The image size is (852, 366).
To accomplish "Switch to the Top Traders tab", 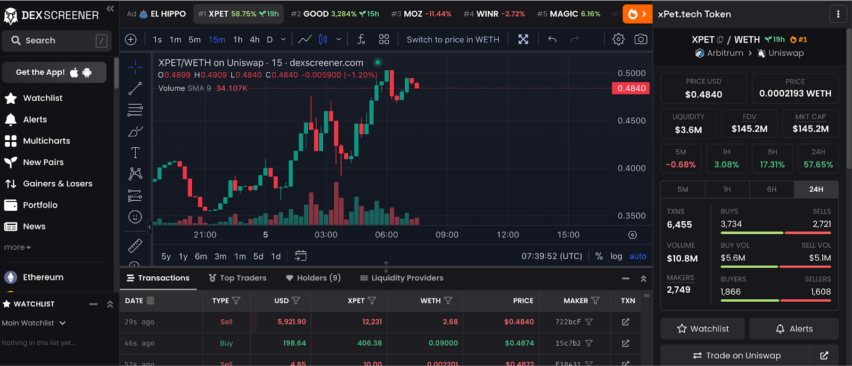I will pos(237,278).
